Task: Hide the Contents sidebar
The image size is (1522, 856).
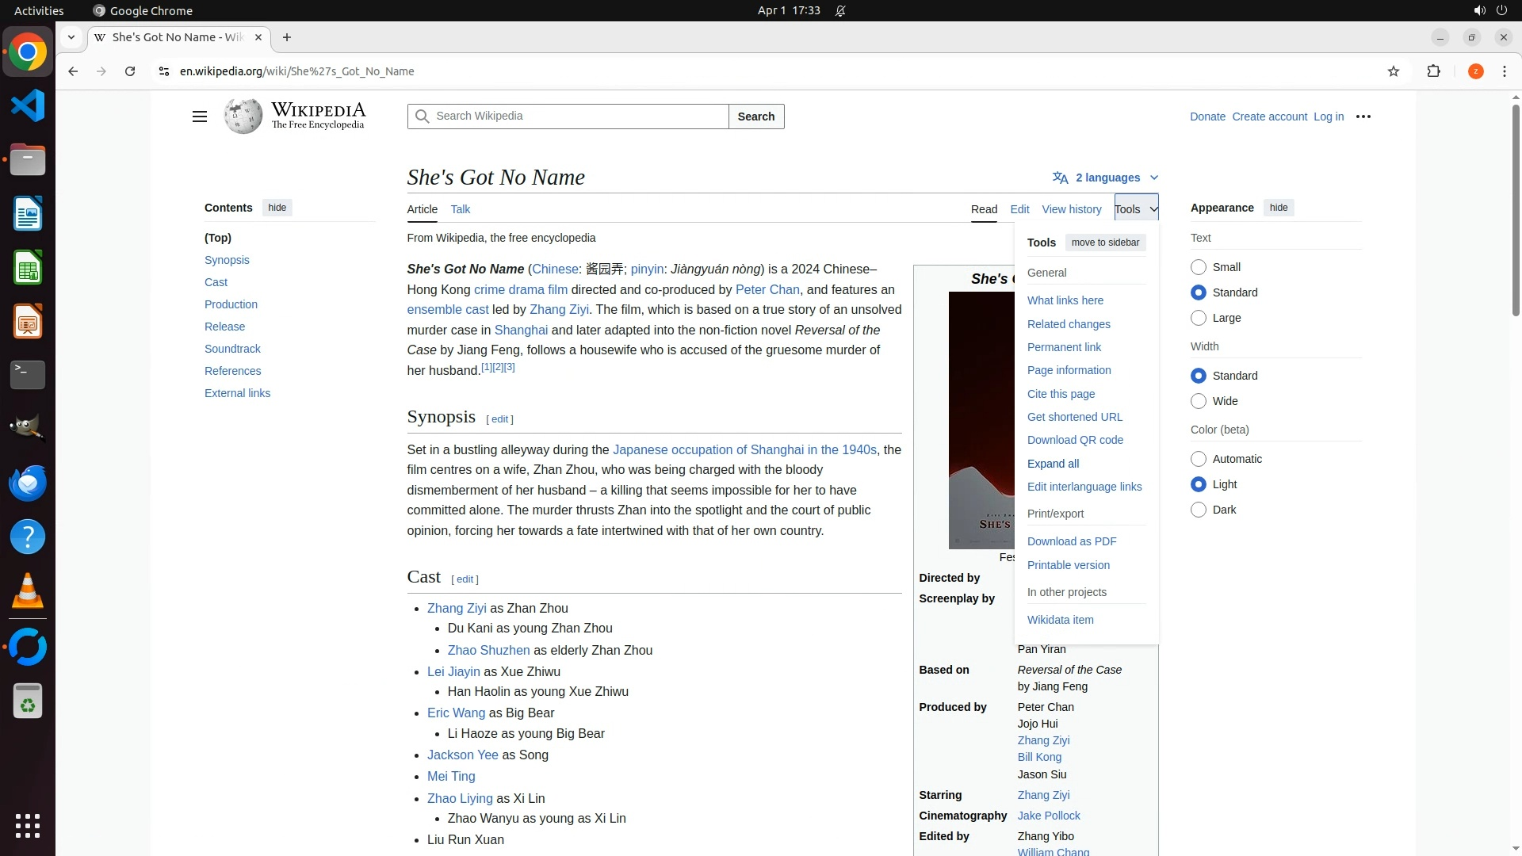Action: tap(277, 208)
